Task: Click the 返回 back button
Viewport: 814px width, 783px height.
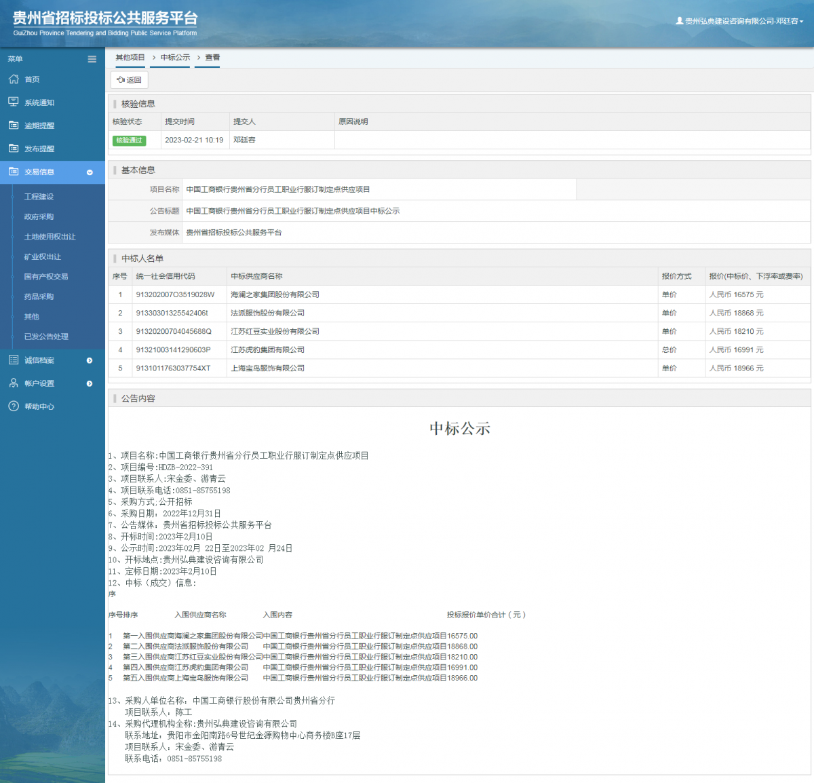Action: tap(129, 80)
